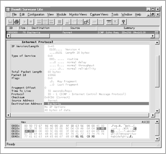Click decode pane scroll down arrow

(x=157, y=111)
